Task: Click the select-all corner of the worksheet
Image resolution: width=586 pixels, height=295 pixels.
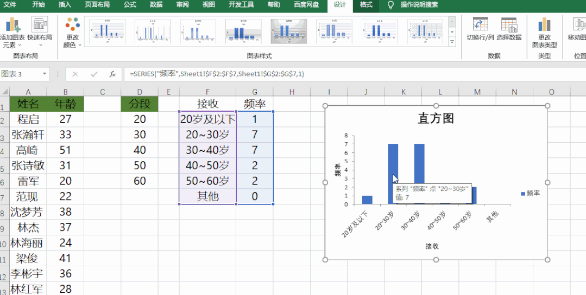Action: pos(4,92)
